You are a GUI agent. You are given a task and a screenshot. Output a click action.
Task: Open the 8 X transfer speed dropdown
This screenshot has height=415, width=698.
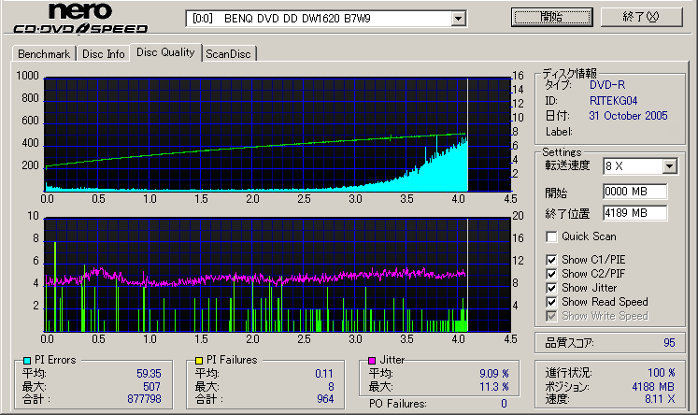click(640, 166)
